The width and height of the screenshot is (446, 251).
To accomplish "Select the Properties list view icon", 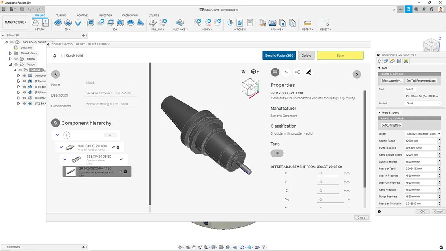I will (275, 72).
